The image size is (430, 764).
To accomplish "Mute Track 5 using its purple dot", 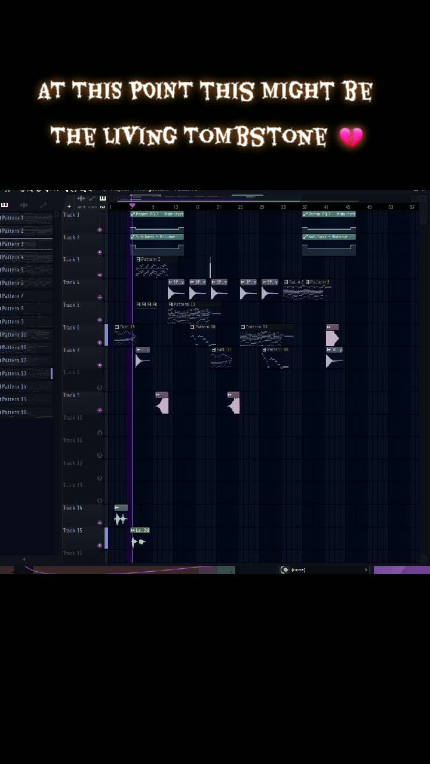I will pos(100,320).
